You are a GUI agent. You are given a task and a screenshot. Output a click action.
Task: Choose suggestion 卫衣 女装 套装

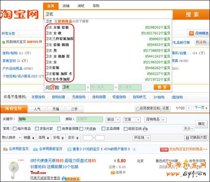[57, 27]
